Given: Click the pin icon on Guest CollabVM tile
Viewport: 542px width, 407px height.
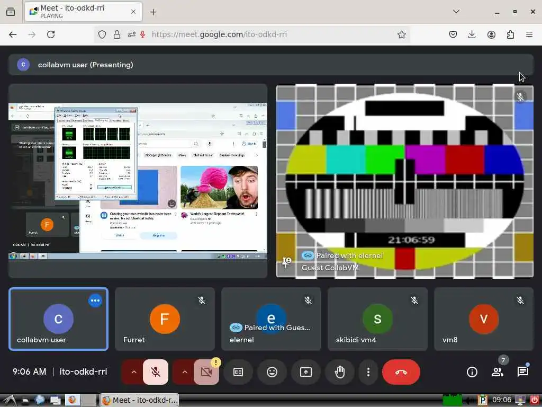Looking at the screenshot, I should point(286,262).
